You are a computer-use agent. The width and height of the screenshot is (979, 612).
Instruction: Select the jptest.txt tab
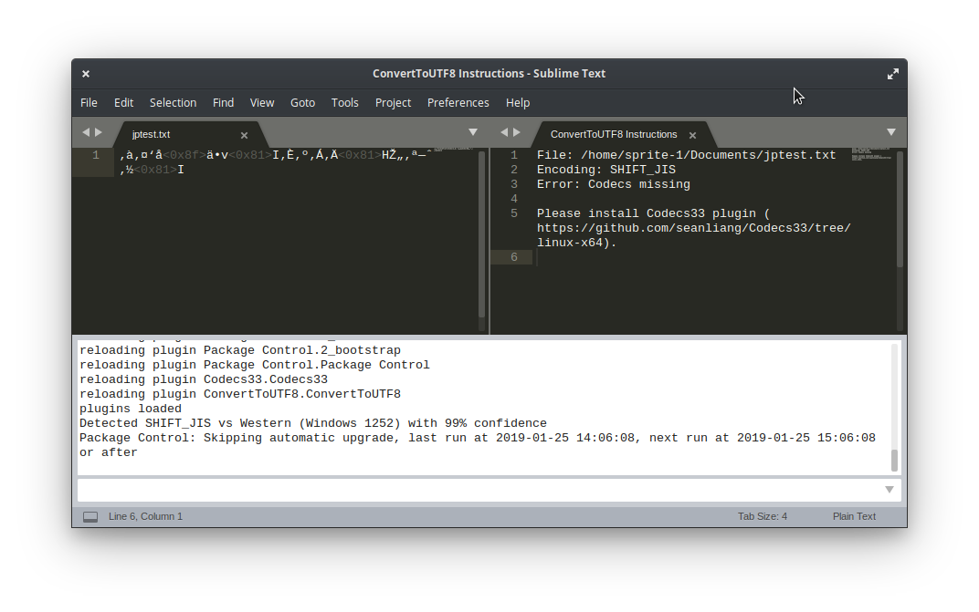pos(151,134)
